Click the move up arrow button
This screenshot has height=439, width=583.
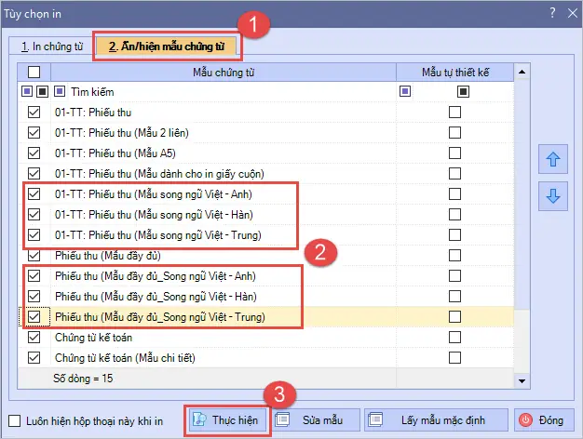pyautogui.click(x=553, y=159)
